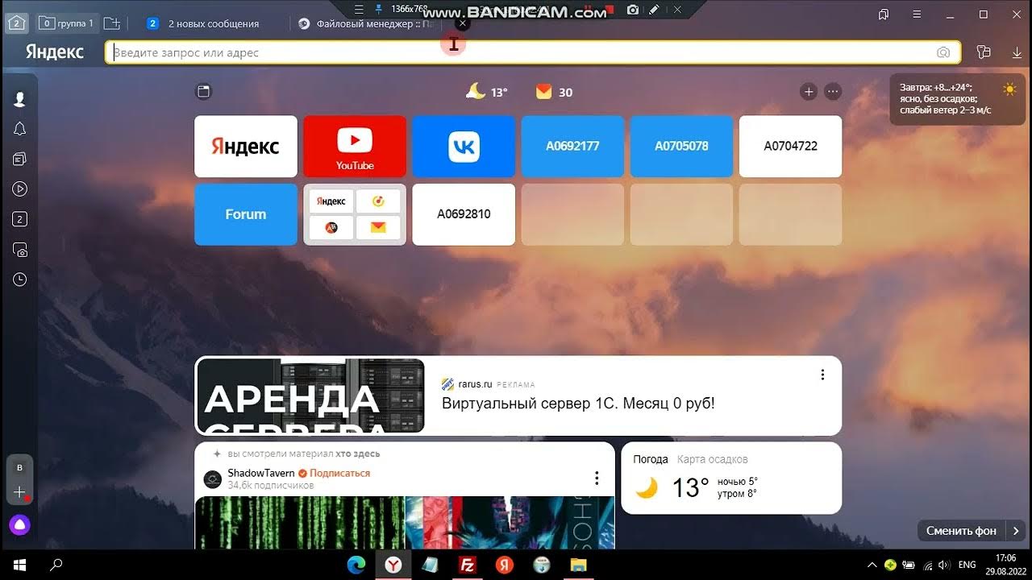Create a new tab group
Viewport: 1032px width, 580px height.
pyautogui.click(x=112, y=23)
